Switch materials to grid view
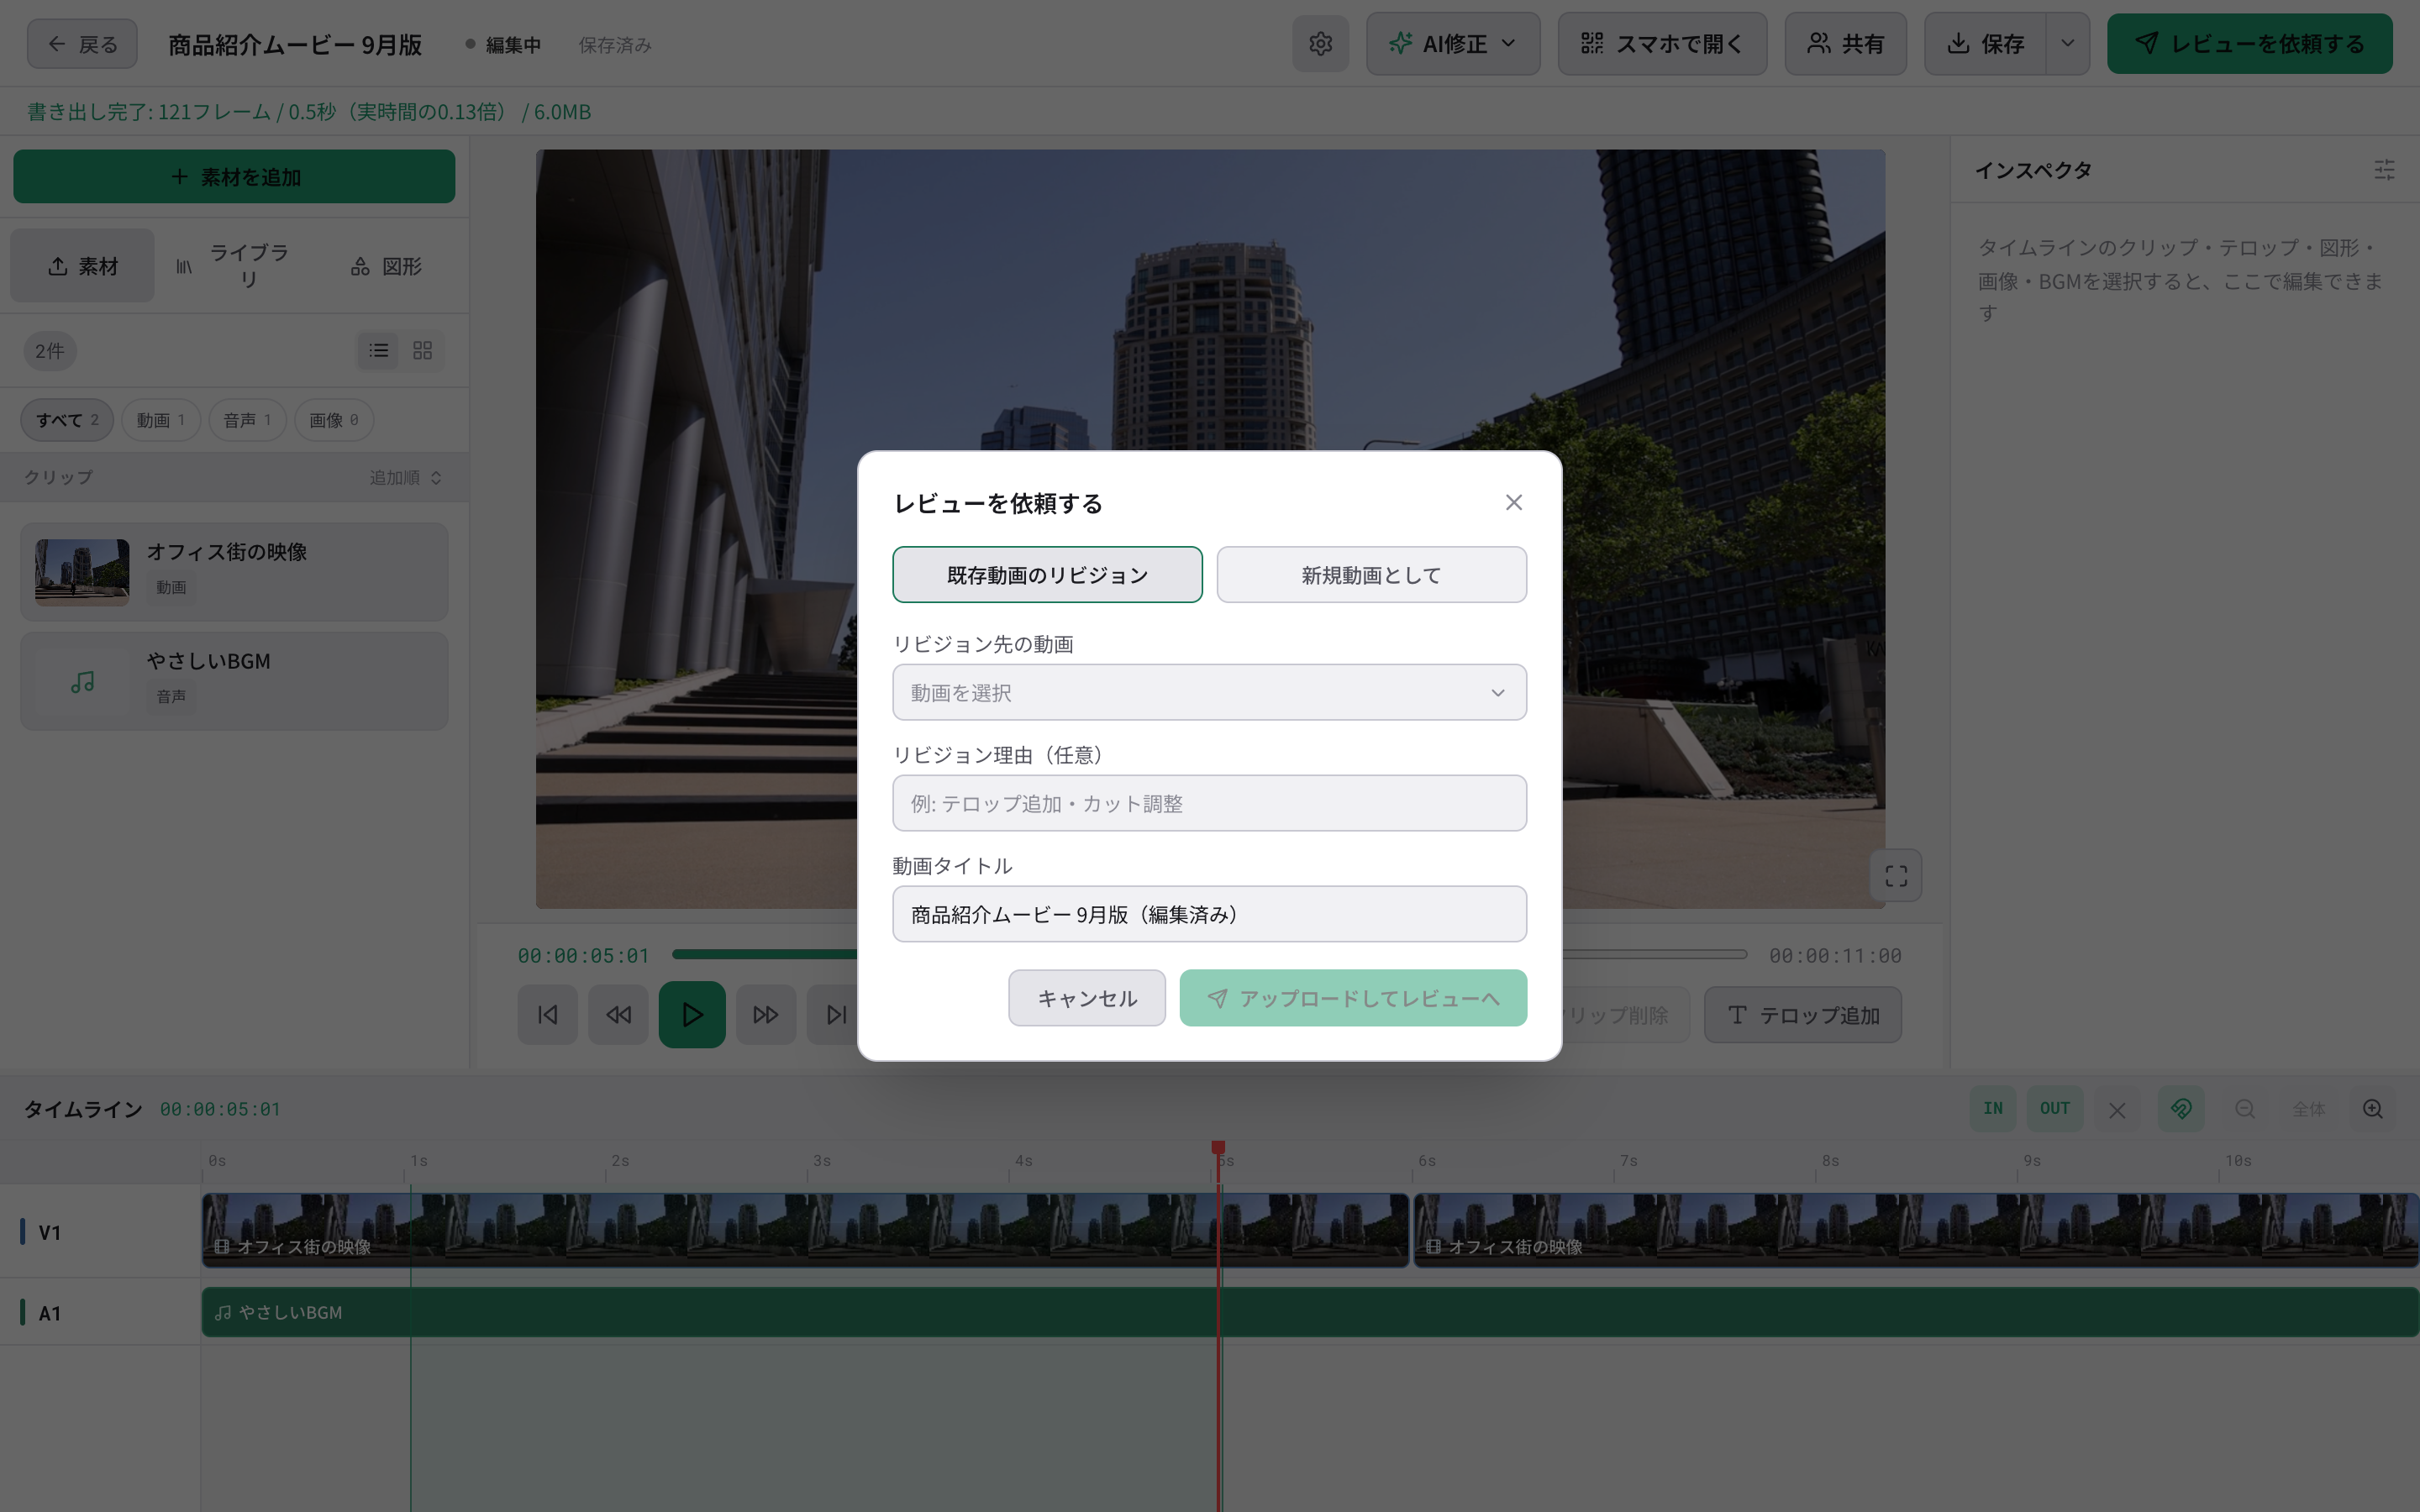The width and height of the screenshot is (2420, 1512). tap(422, 351)
